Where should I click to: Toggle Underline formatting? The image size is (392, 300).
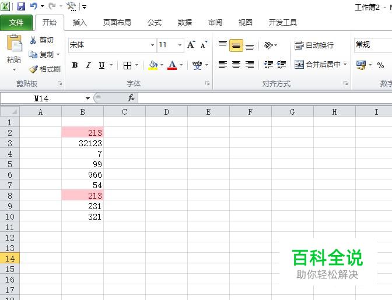coord(101,65)
